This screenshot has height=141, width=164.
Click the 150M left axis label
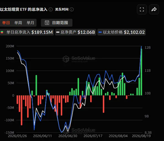pyautogui.click(x=10, y=58)
